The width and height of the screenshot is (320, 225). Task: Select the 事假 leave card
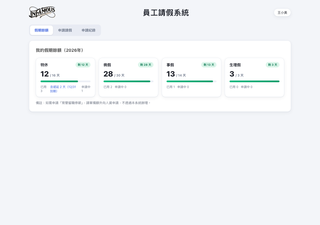[x=191, y=77]
